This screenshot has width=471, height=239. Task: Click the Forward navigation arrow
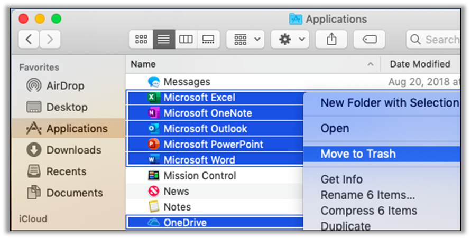[x=50, y=39]
